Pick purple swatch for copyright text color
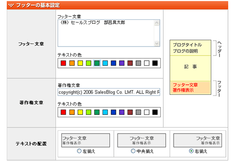This screenshot has width=235, height=161. (x=122, y=112)
